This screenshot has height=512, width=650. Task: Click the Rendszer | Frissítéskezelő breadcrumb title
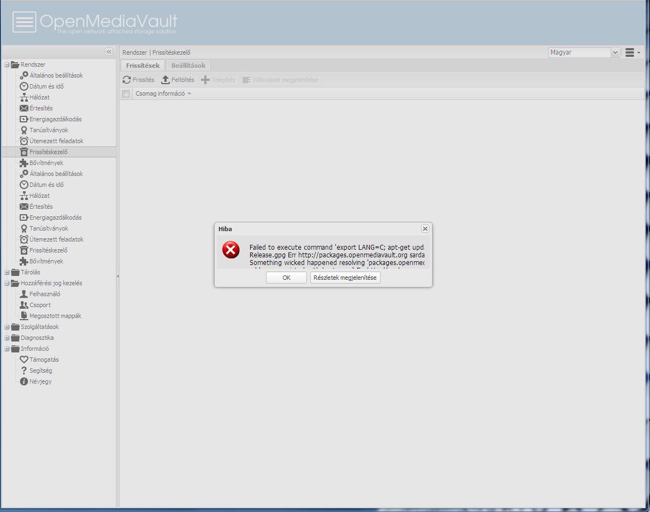[x=156, y=52]
